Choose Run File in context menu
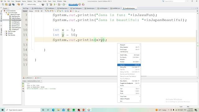Viewport: 199px width, 112px height. 129,65
